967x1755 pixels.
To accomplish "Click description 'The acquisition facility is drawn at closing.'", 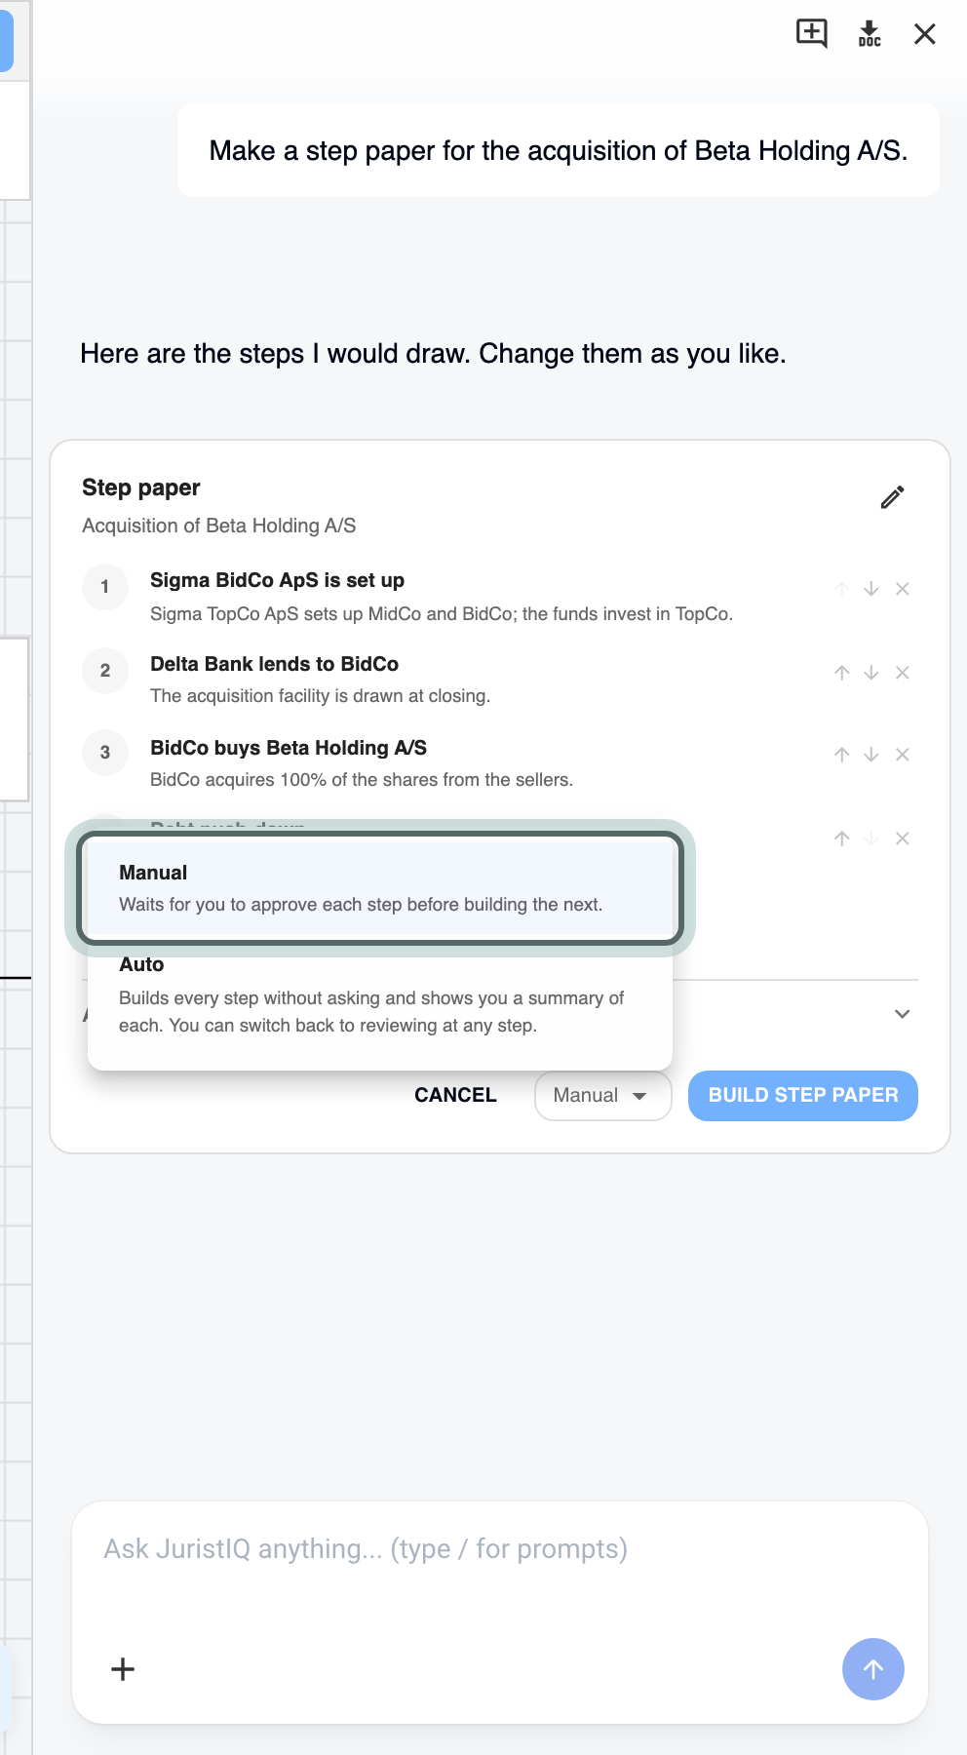I will (320, 696).
